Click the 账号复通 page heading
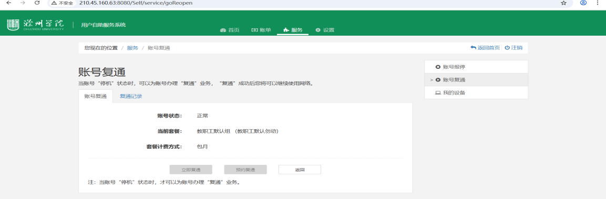Screen dimensions: 606x199 (x=102, y=72)
